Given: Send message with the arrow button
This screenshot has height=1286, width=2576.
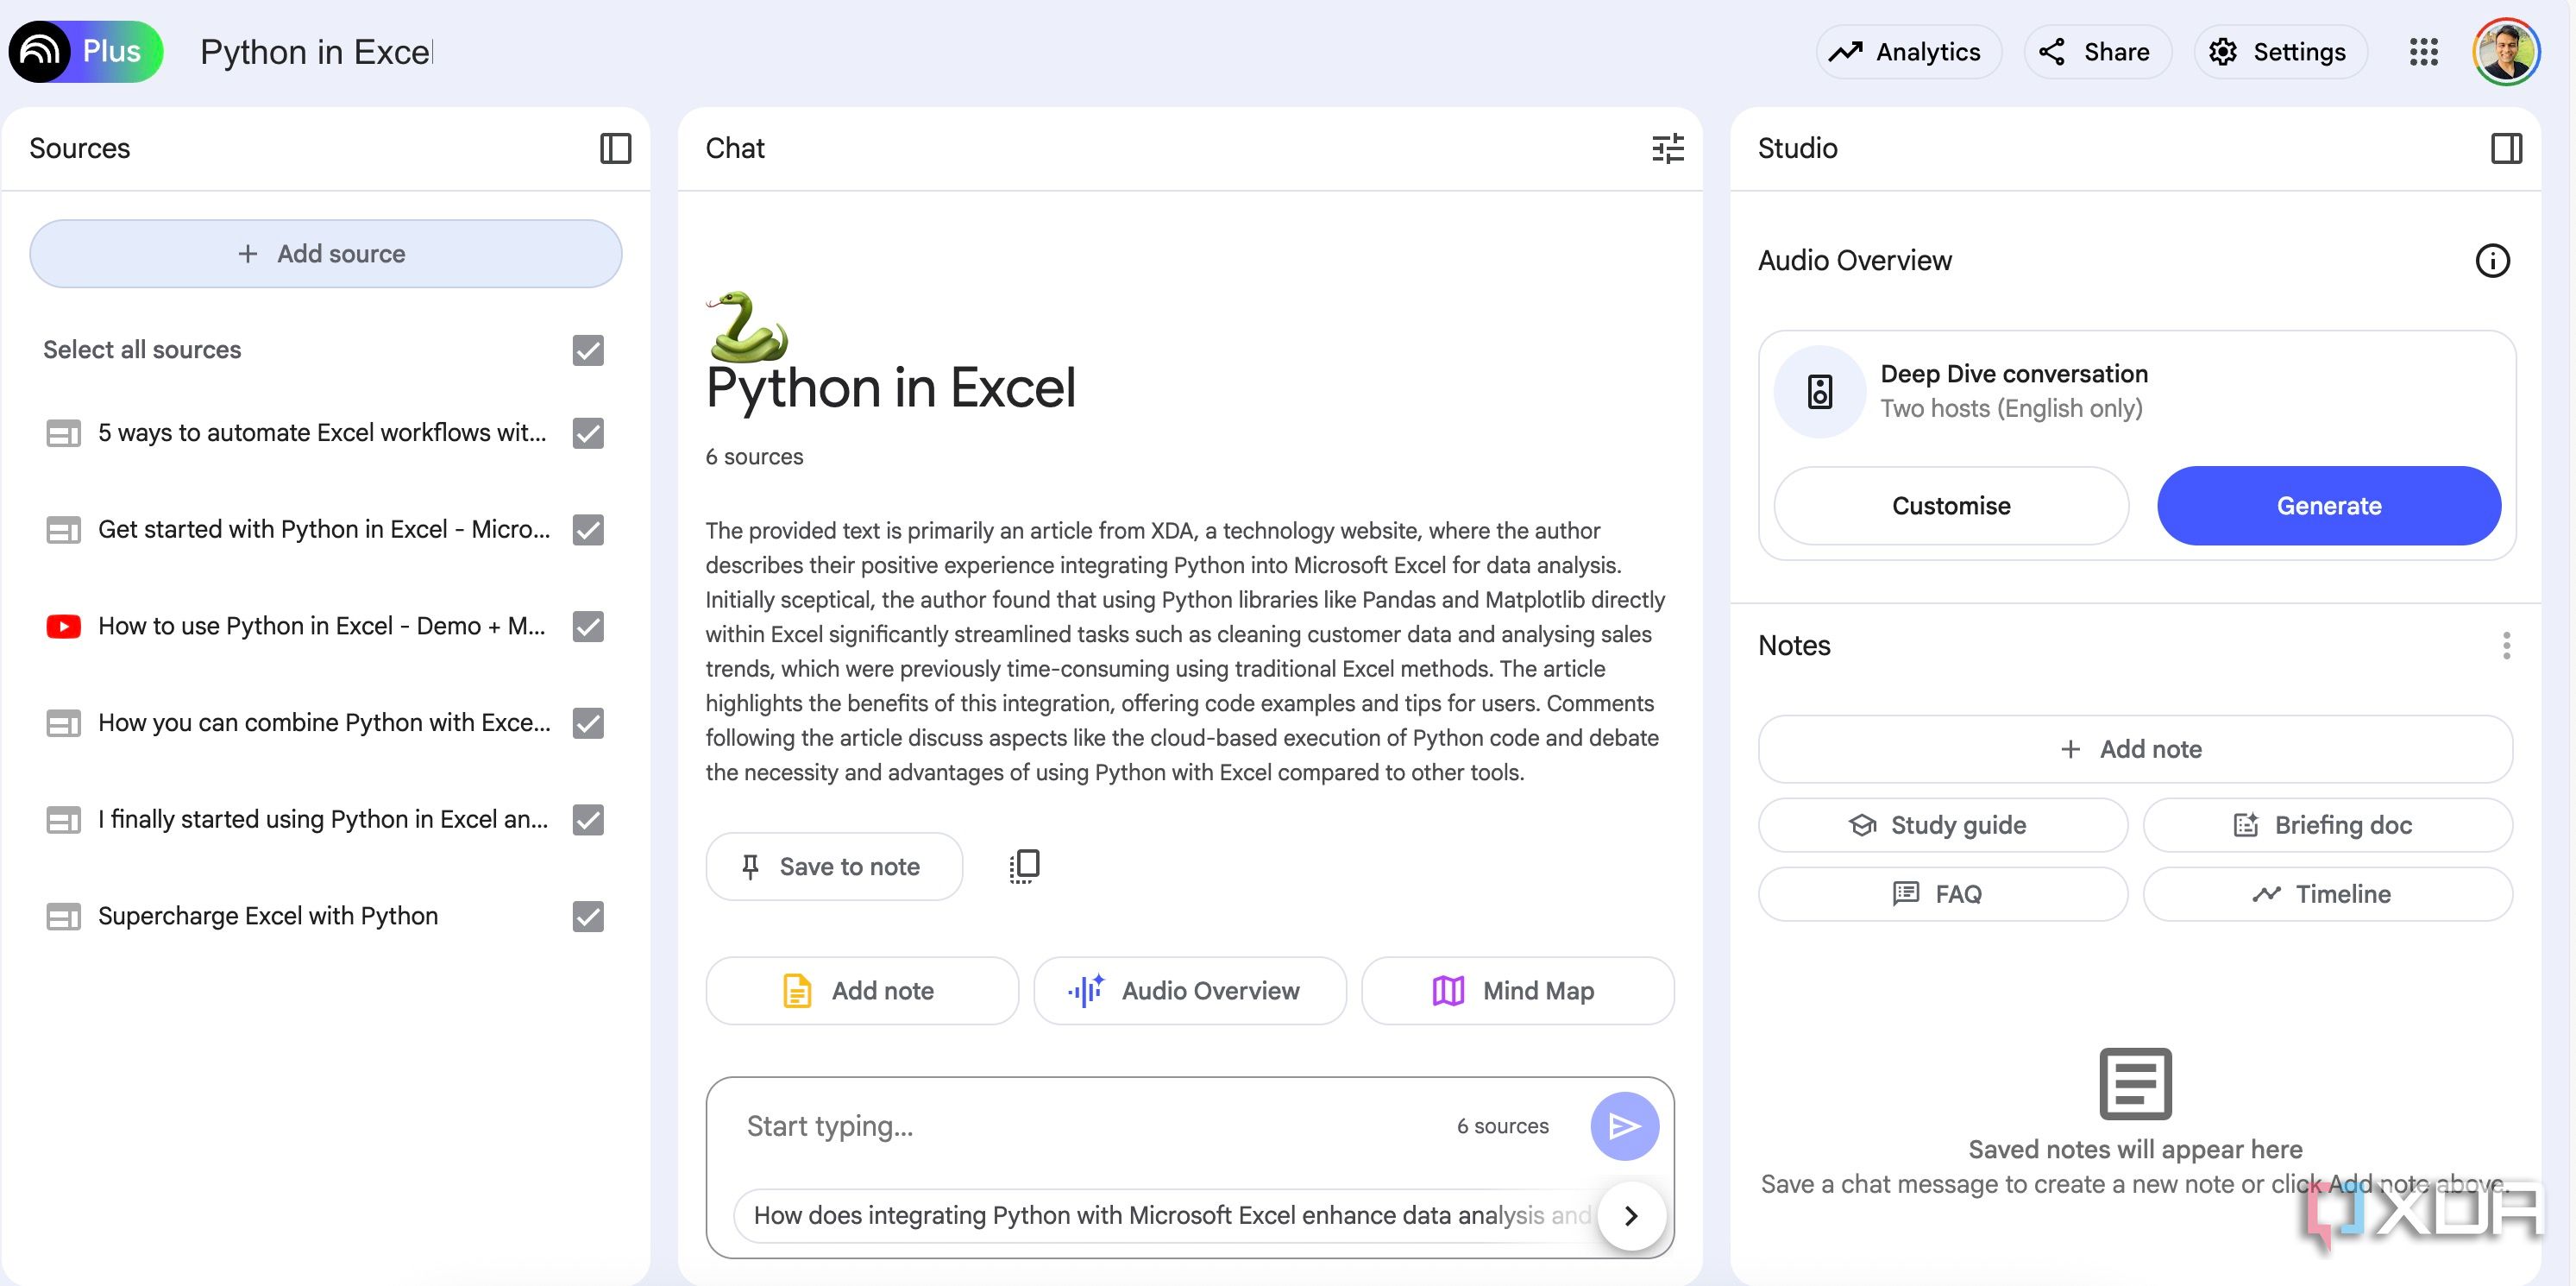Looking at the screenshot, I should click(1624, 1125).
